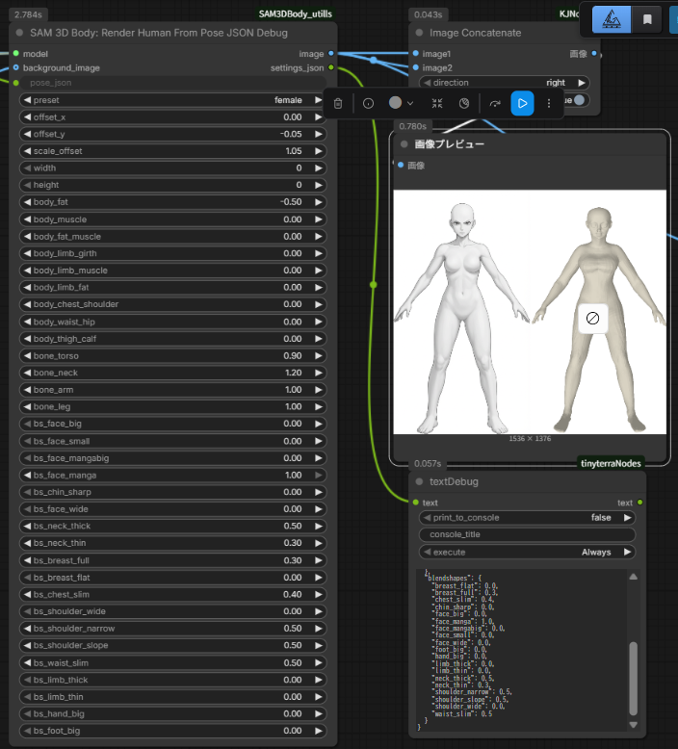Next execute option using right arrow
The image size is (678, 749).
(627, 552)
